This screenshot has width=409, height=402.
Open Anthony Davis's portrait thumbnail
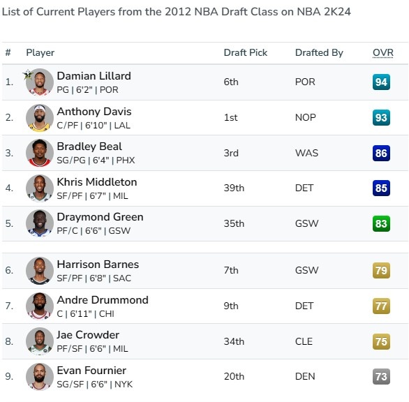(x=40, y=118)
